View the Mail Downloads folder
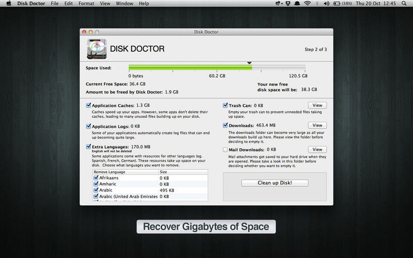This screenshot has height=258, width=413. 317,150
